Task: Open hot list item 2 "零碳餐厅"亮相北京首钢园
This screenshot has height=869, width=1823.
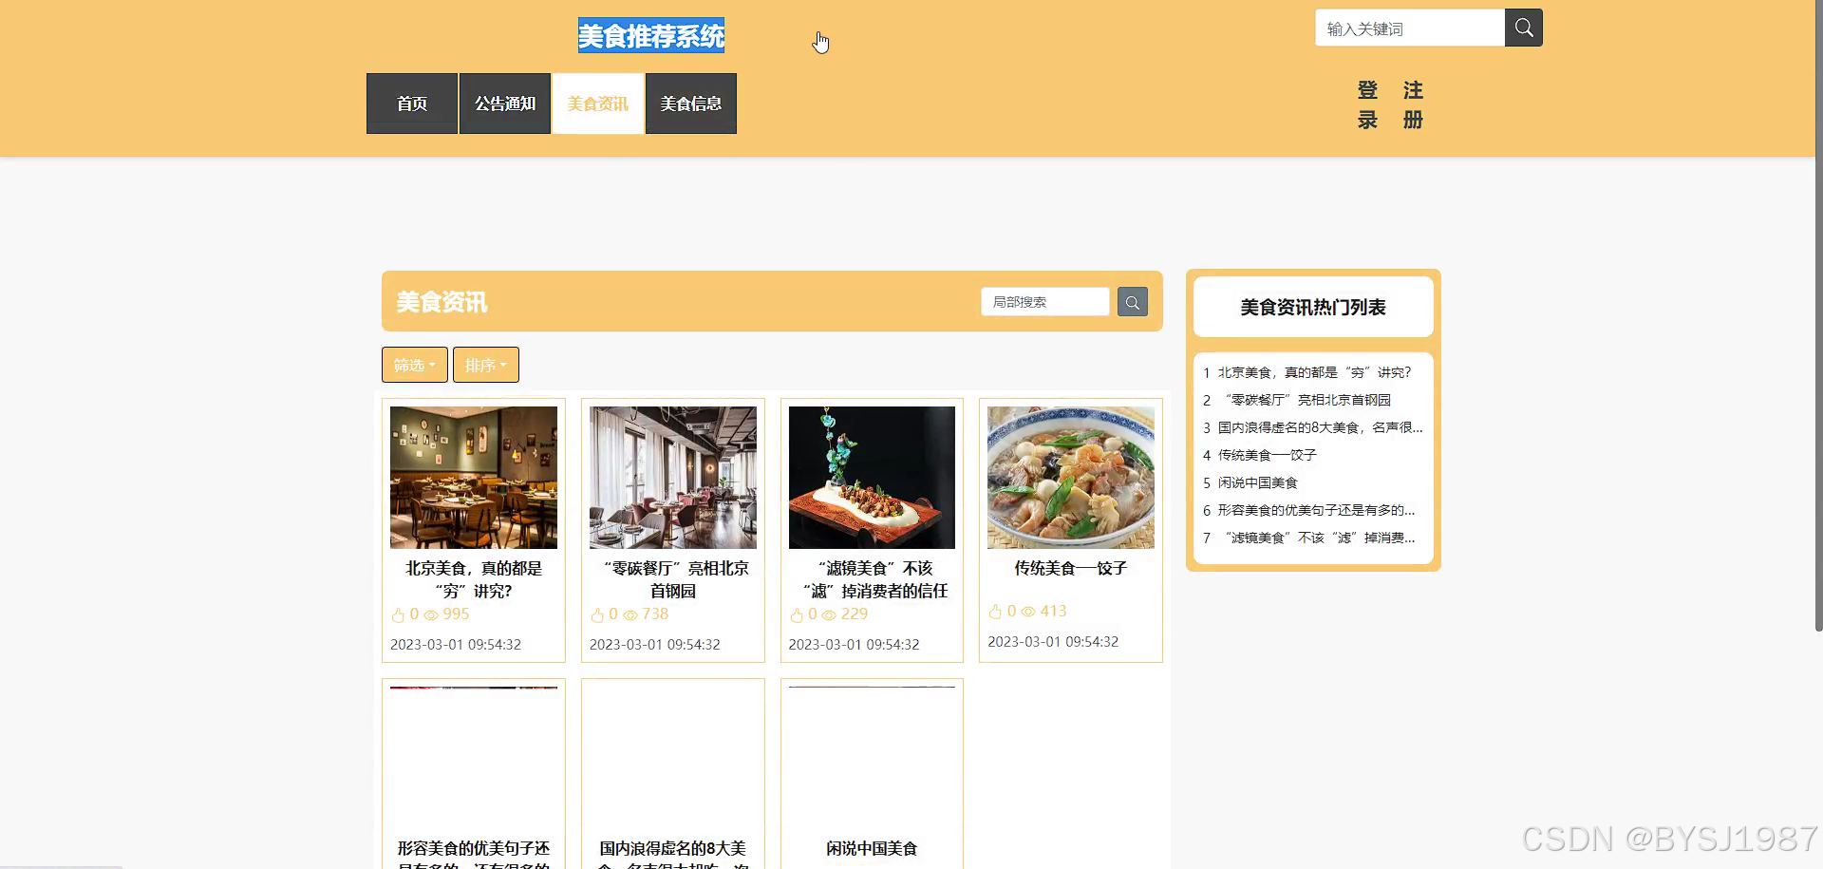Action: [1306, 400]
